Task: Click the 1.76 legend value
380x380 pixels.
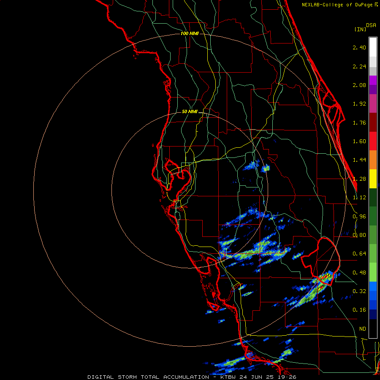Action: click(x=359, y=122)
